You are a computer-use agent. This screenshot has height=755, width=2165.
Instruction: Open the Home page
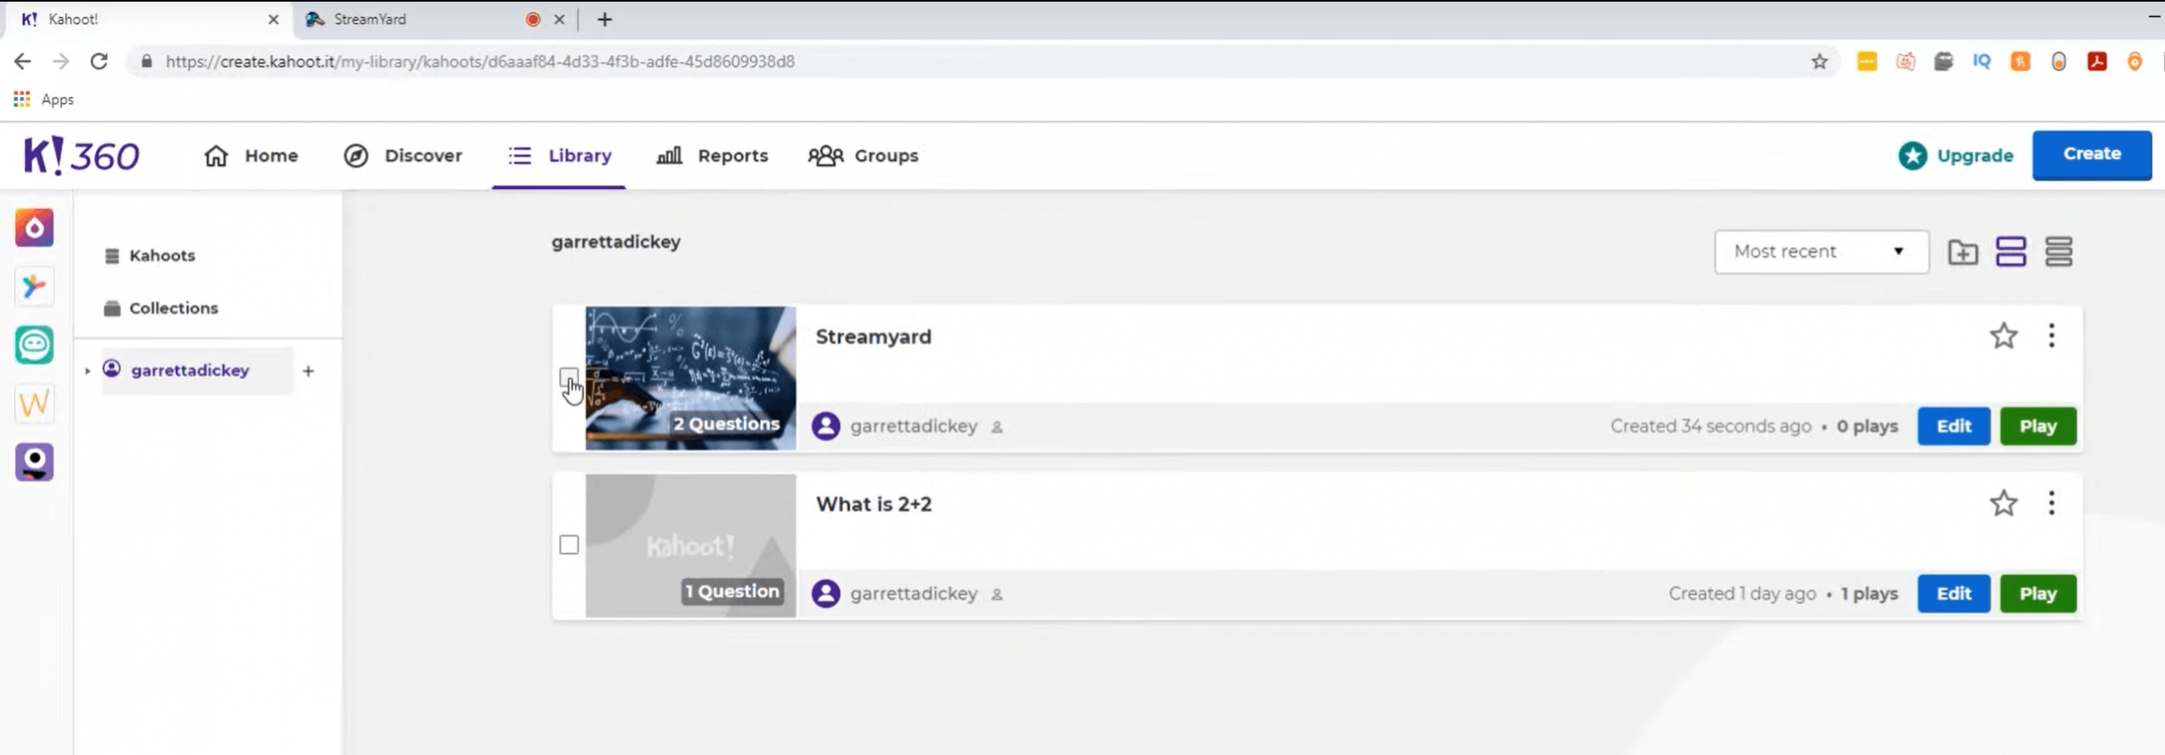(x=250, y=156)
